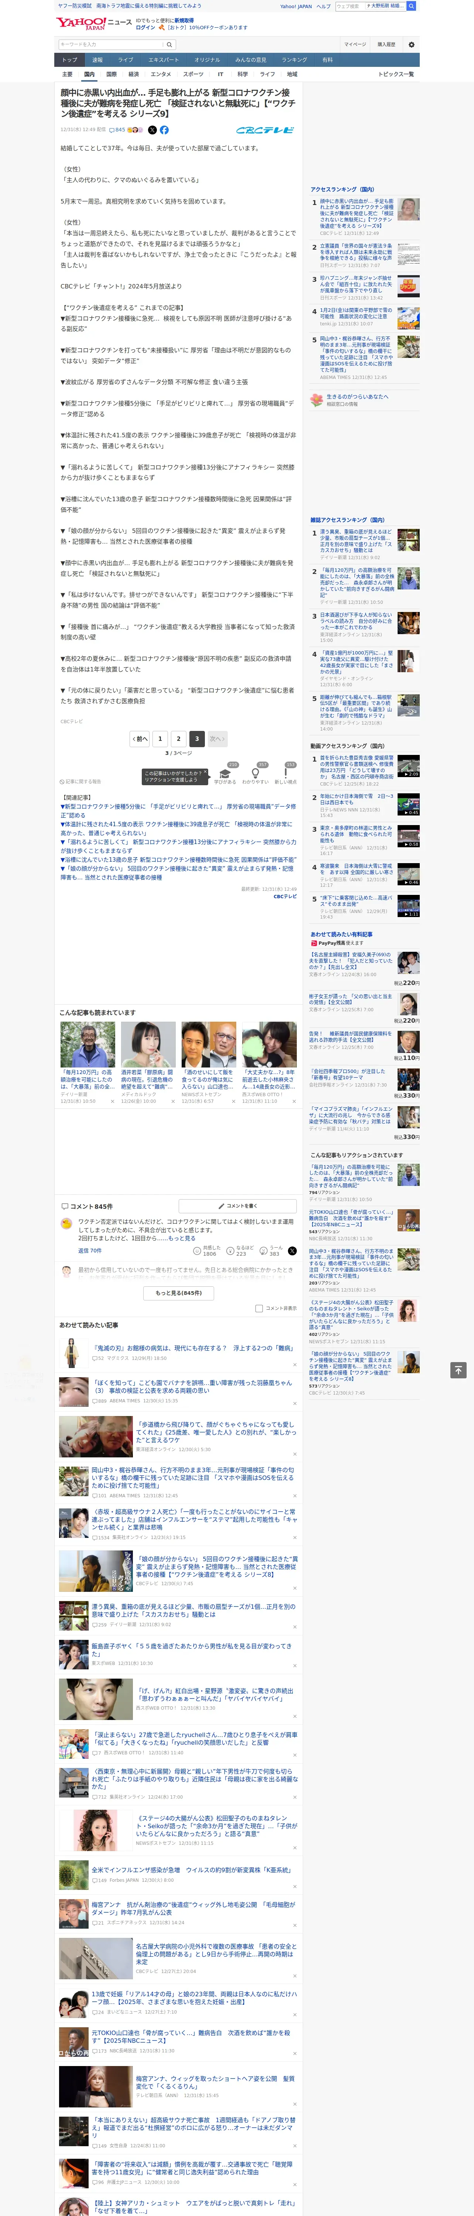The height and width of the screenshot is (2216, 474).
Task: Click the 前へ previous page chevron button
Action: point(140,739)
